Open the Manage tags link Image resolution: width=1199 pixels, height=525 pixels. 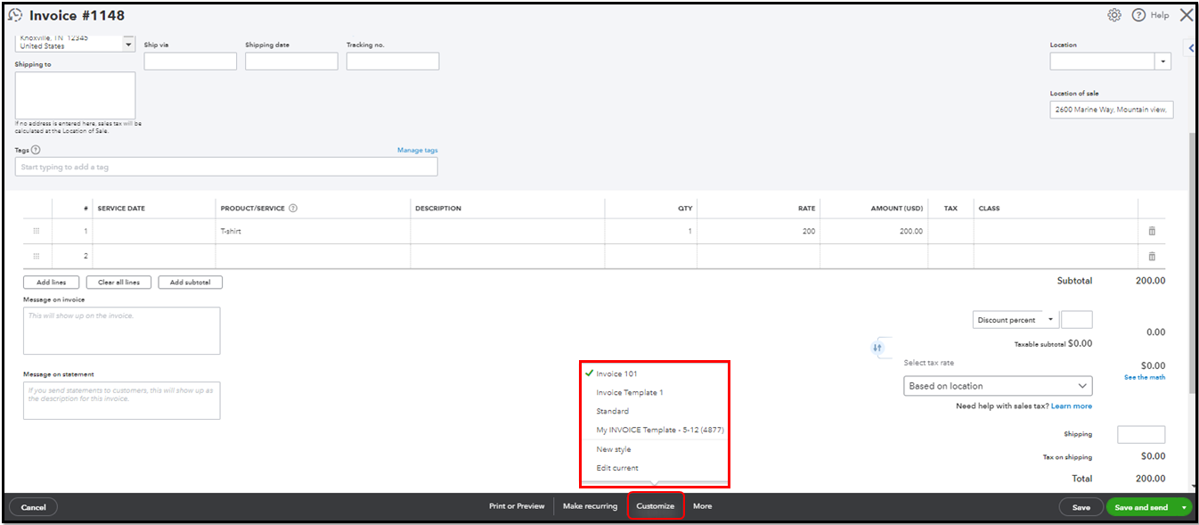pos(417,150)
